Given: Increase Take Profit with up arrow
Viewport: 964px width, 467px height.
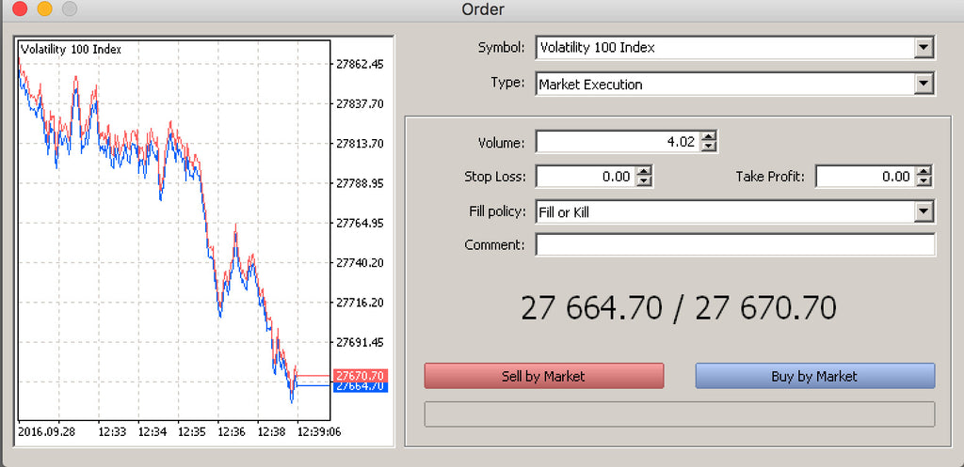Looking at the screenshot, I should (x=924, y=172).
